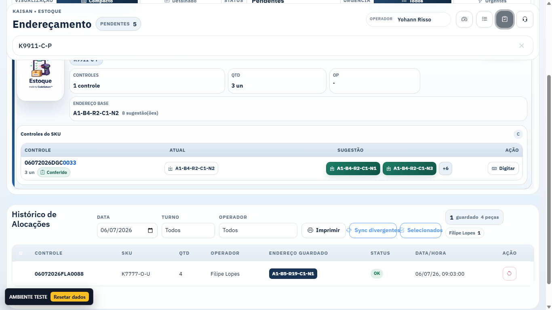Open the Operador Yohann Risso selector
552x310 pixels.
[x=409, y=19]
